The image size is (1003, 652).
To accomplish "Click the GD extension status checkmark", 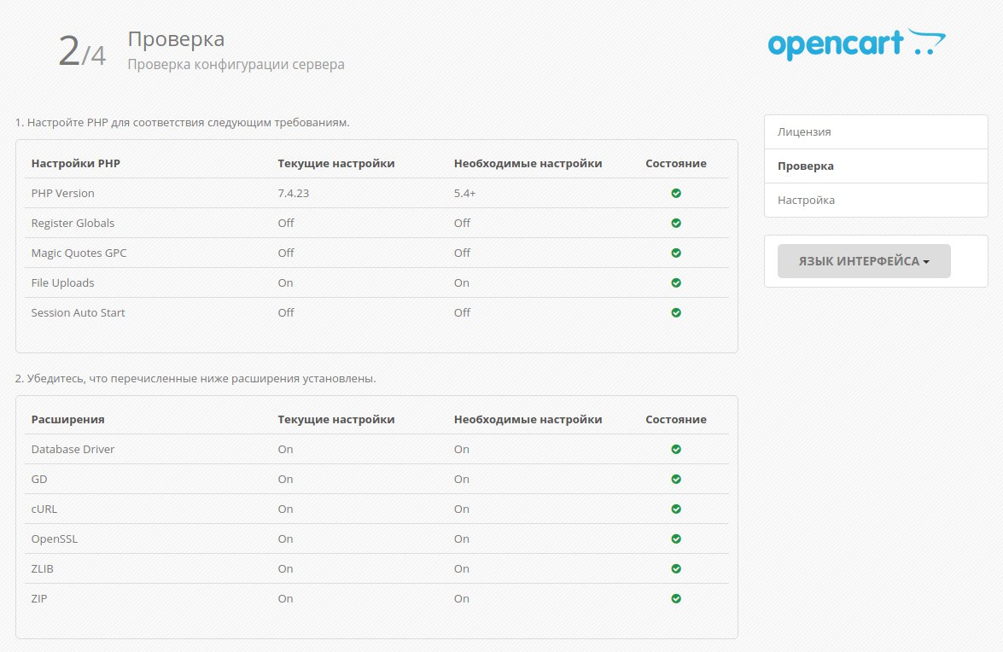I will click(x=676, y=479).
